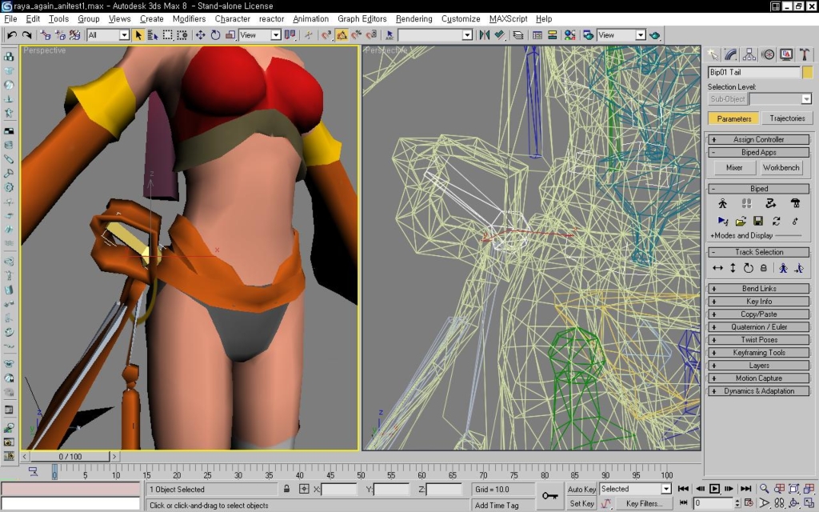Toggle the Key Mode button beside frame field
This screenshot has width=819, height=512.
683,503
